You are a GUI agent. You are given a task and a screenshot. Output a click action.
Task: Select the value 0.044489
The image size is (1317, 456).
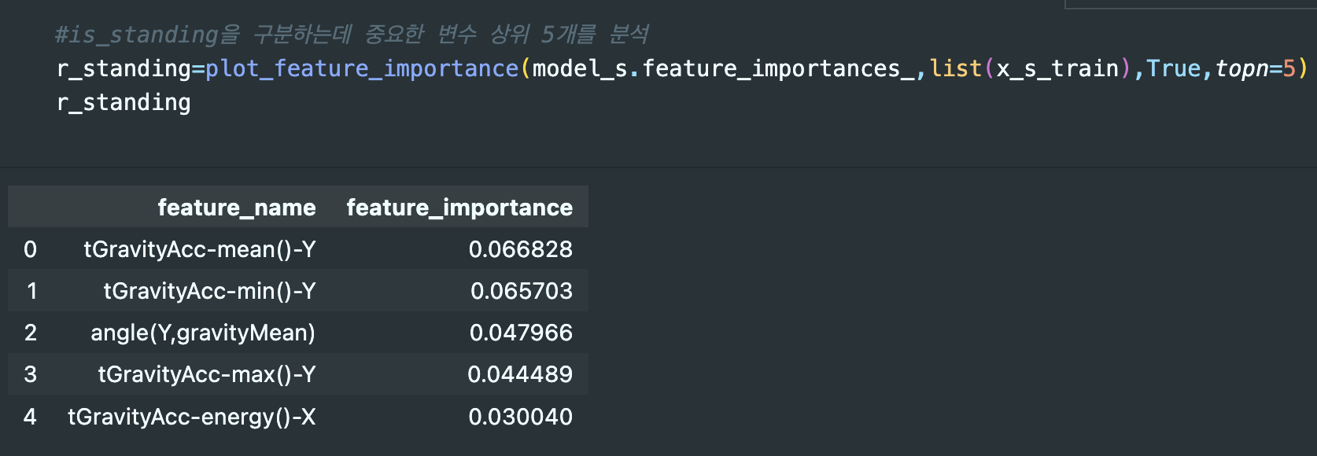click(520, 374)
